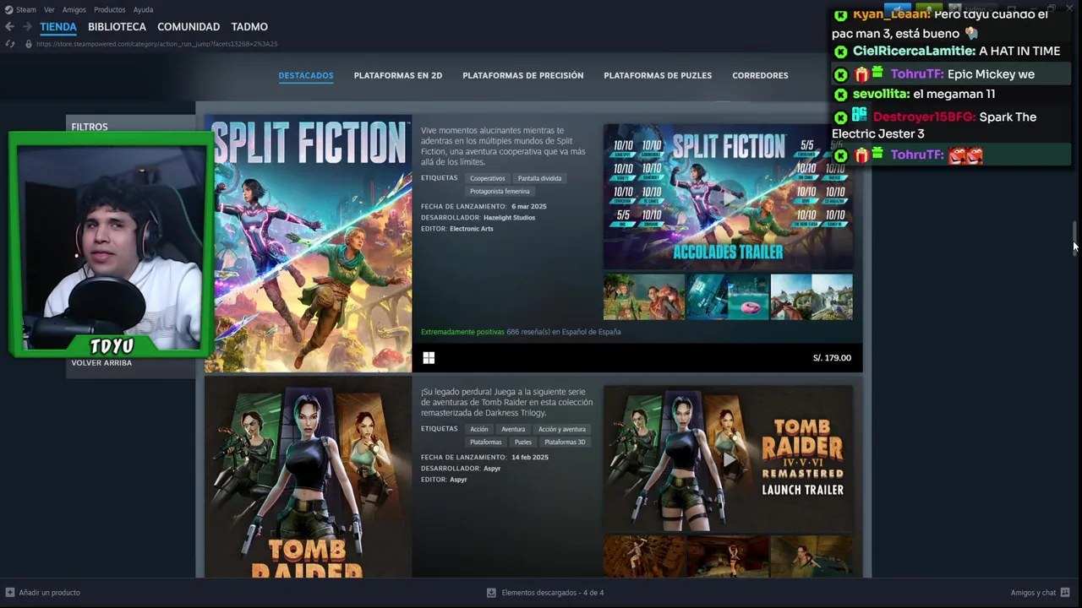Open the Electronic Arts publisher link
This screenshot has height=608, width=1082.
(x=472, y=229)
